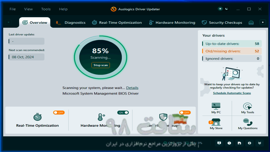Toggle the Security Checkups OFF switch
Viewport: 270px width, 152px height.
point(185,112)
